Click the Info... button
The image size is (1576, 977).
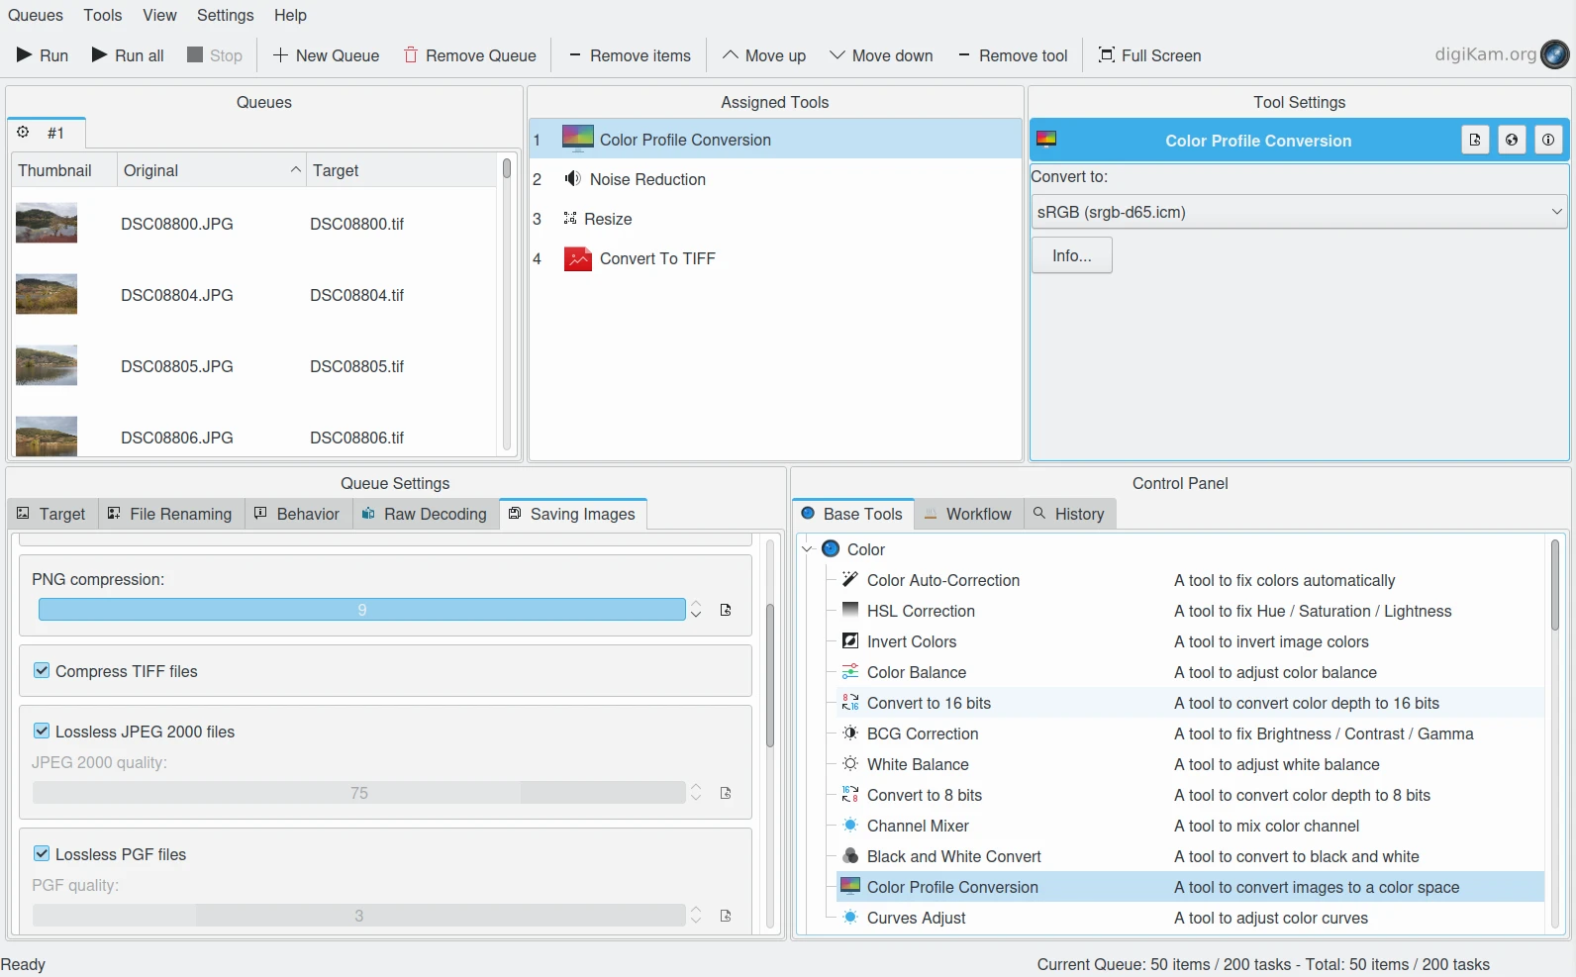coord(1071,255)
